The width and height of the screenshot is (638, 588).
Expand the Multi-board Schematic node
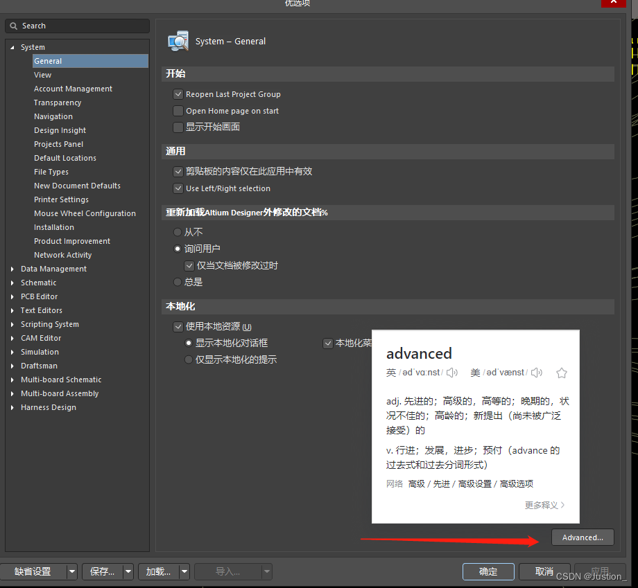click(x=12, y=380)
